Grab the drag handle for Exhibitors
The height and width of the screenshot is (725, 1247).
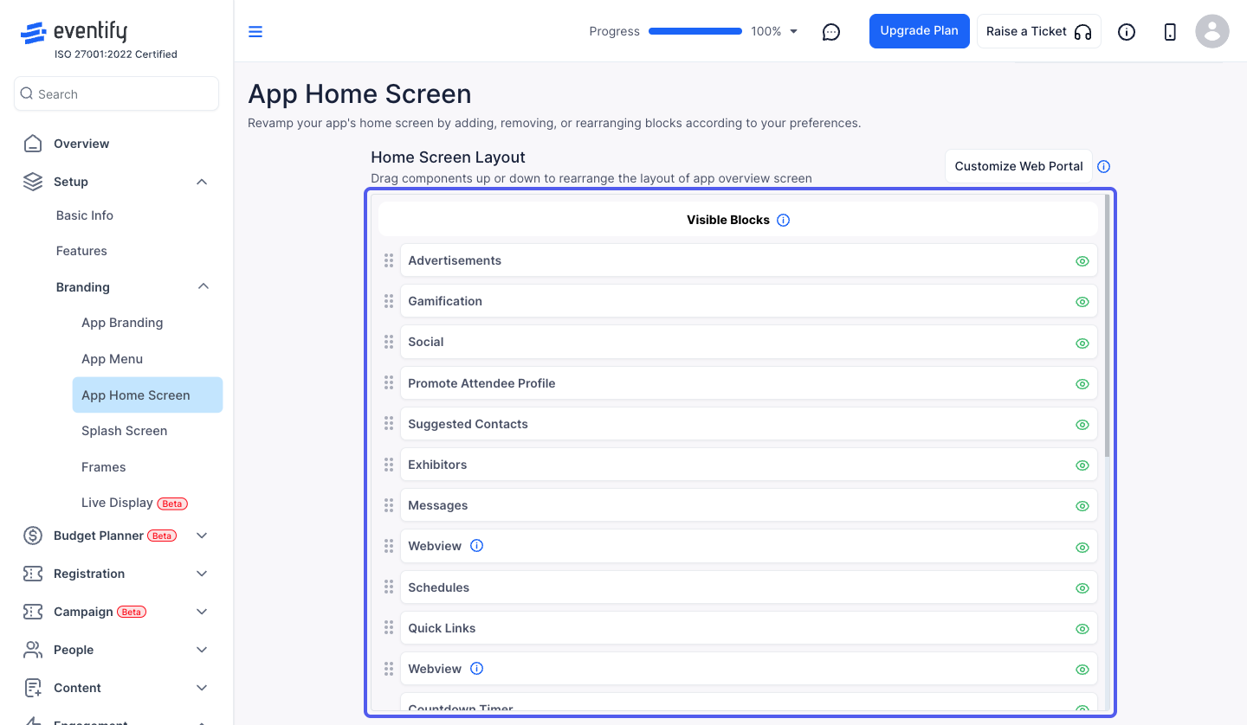coord(389,465)
